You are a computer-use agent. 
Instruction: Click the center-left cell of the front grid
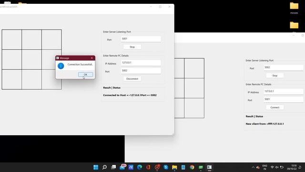(12, 59)
